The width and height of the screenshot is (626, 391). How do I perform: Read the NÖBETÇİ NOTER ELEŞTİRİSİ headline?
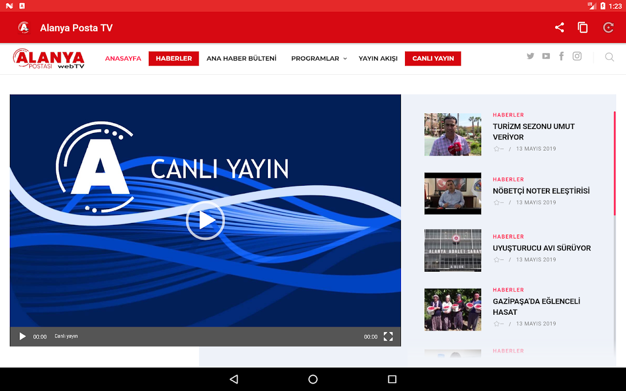(x=541, y=191)
